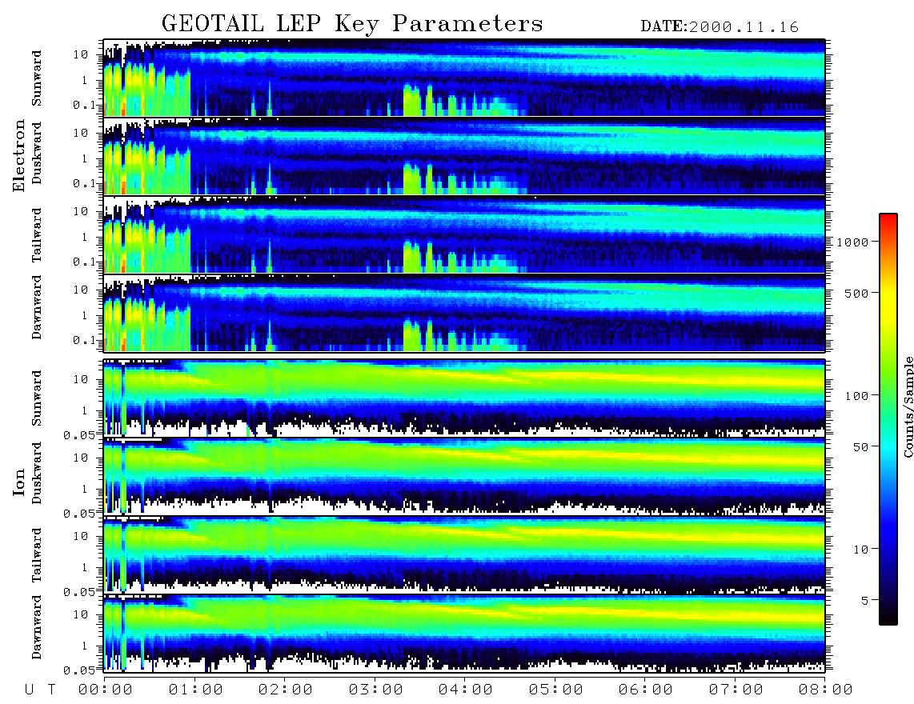Click the Ion Duskward axis label
The height and width of the screenshot is (704, 914).
[x=37, y=473]
